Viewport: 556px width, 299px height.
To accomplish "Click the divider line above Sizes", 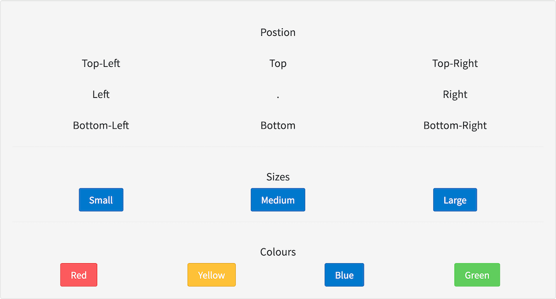I will (278, 147).
